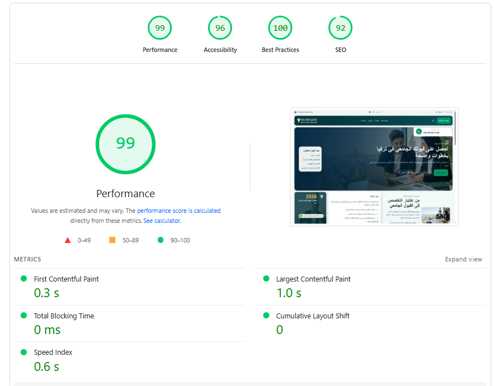The height and width of the screenshot is (386, 494).
Task: Select the Accessibility score gauge showing 96
Action: point(220,28)
